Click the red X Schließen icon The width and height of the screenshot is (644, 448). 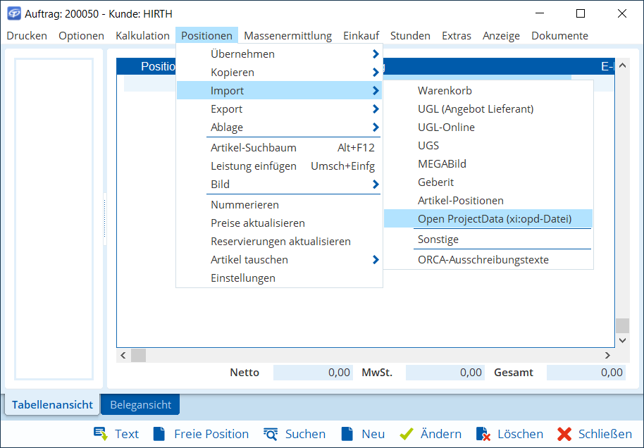(564, 434)
